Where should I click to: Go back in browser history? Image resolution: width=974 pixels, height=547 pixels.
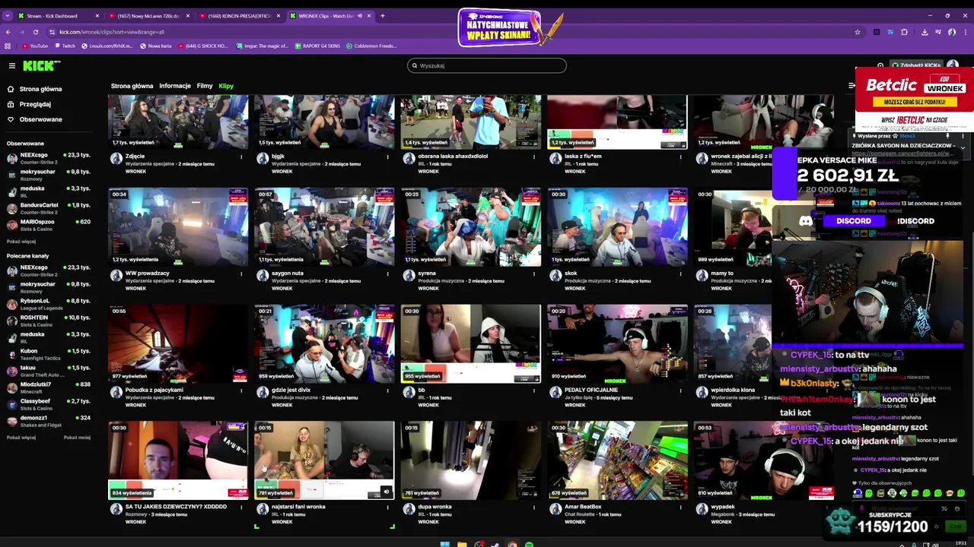pos(8,32)
